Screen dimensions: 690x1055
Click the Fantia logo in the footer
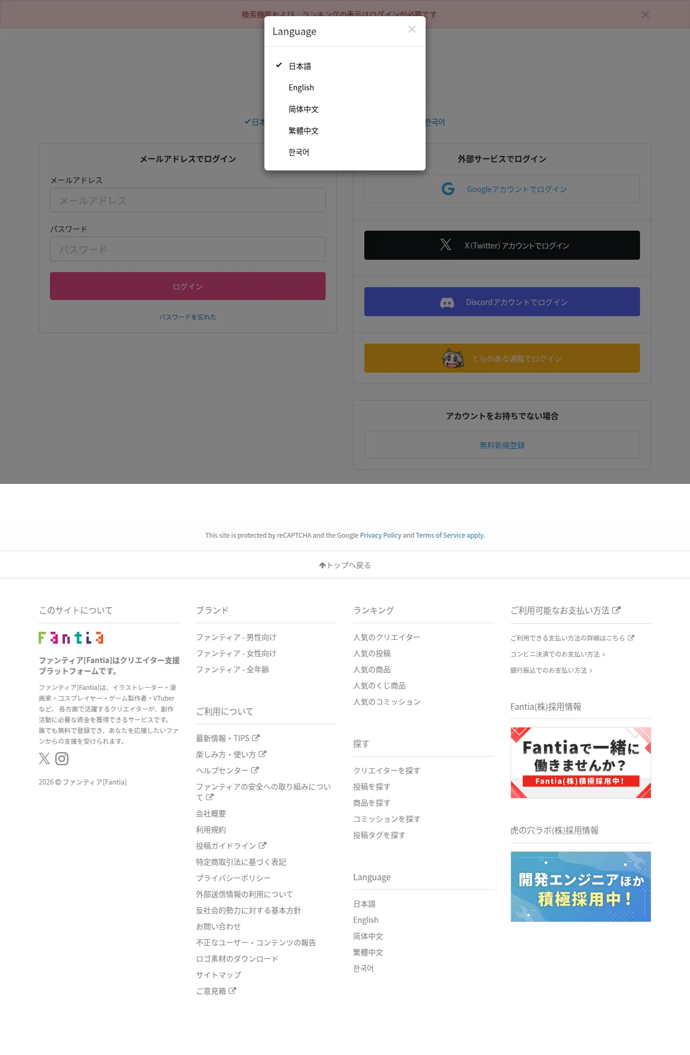point(71,638)
